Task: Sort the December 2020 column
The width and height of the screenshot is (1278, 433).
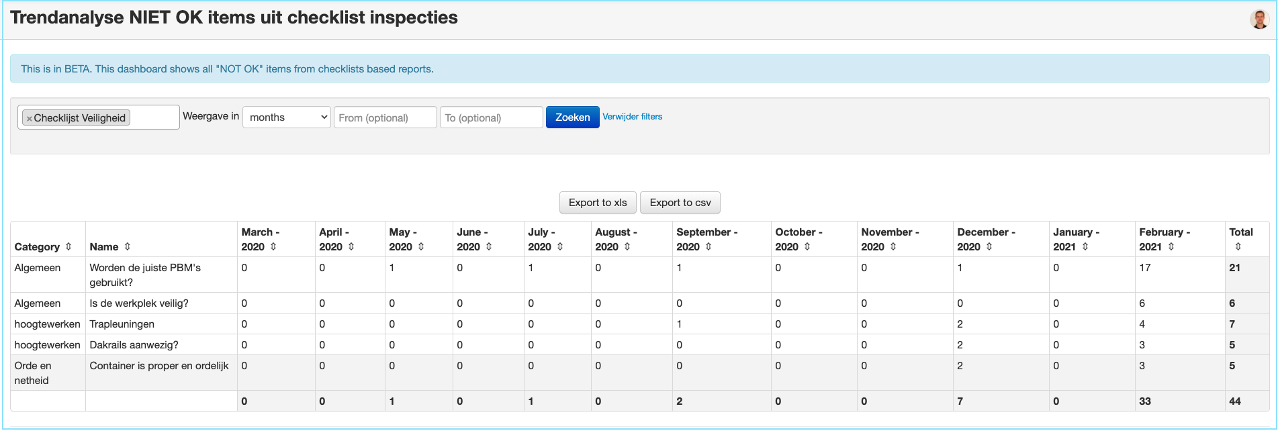Action: tap(989, 246)
